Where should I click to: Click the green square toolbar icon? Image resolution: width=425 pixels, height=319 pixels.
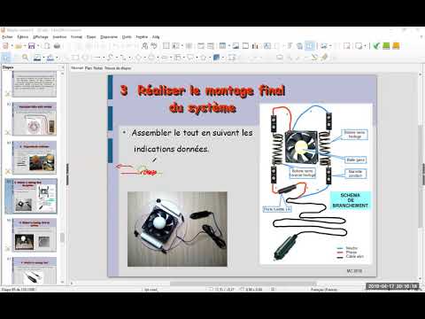coord(386,46)
